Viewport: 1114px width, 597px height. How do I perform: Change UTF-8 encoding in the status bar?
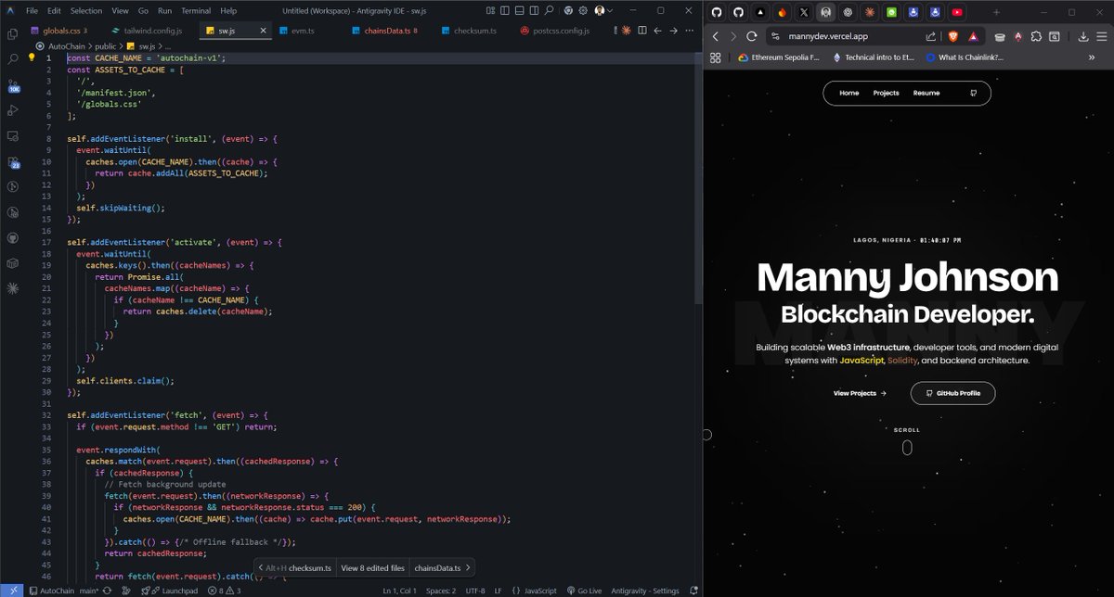pyautogui.click(x=475, y=591)
